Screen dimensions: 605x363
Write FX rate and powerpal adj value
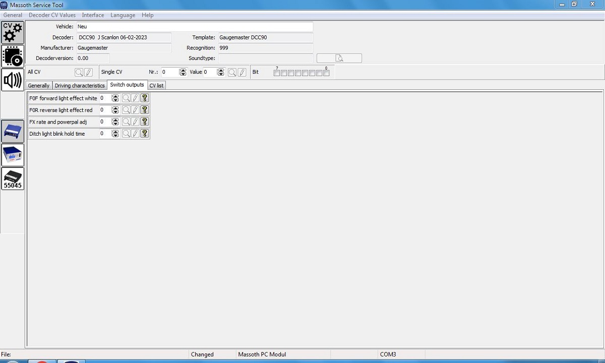pos(135,122)
